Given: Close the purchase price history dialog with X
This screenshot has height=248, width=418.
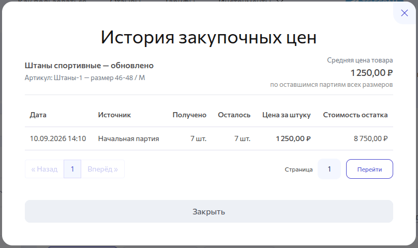Looking at the screenshot, I should click(405, 13).
